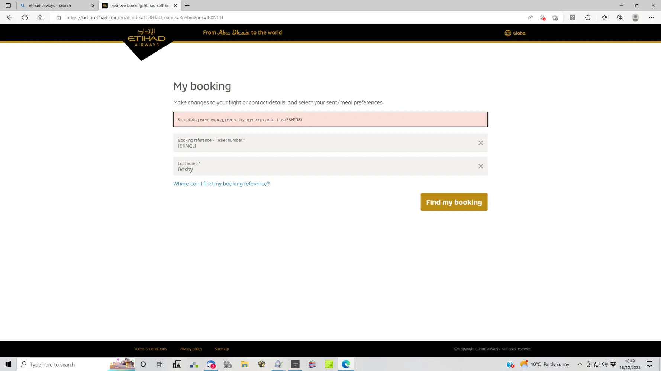Click the address bar URL
This screenshot has height=371, width=661.
point(145,17)
